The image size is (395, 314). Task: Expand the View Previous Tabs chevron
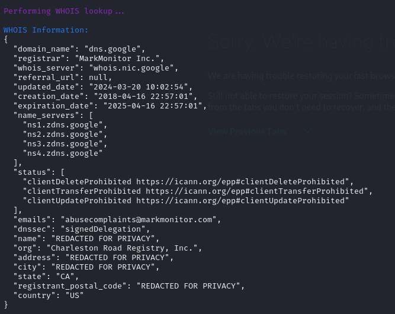point(307,131)
